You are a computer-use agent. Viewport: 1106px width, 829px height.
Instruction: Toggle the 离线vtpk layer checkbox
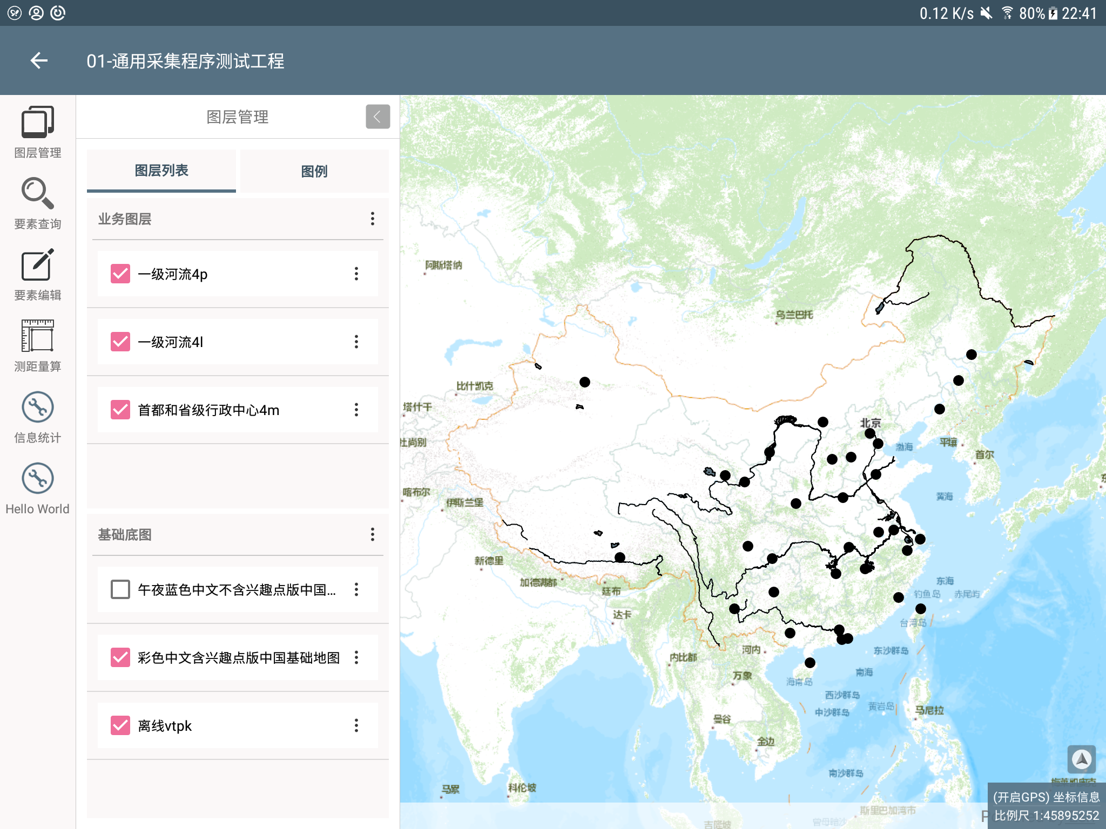120,725
